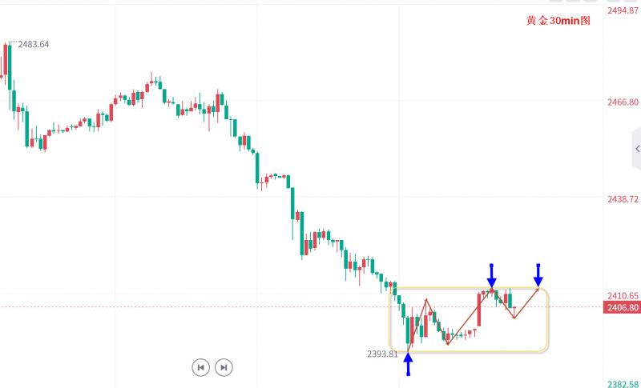This screenshot has width=641, height=388.
Task: Click the 2393.81 low price label
Action: coord(381,354)
